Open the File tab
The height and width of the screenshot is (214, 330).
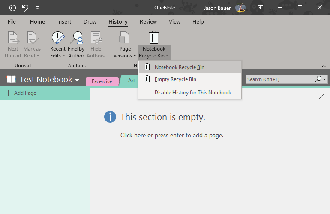[12, 22]
